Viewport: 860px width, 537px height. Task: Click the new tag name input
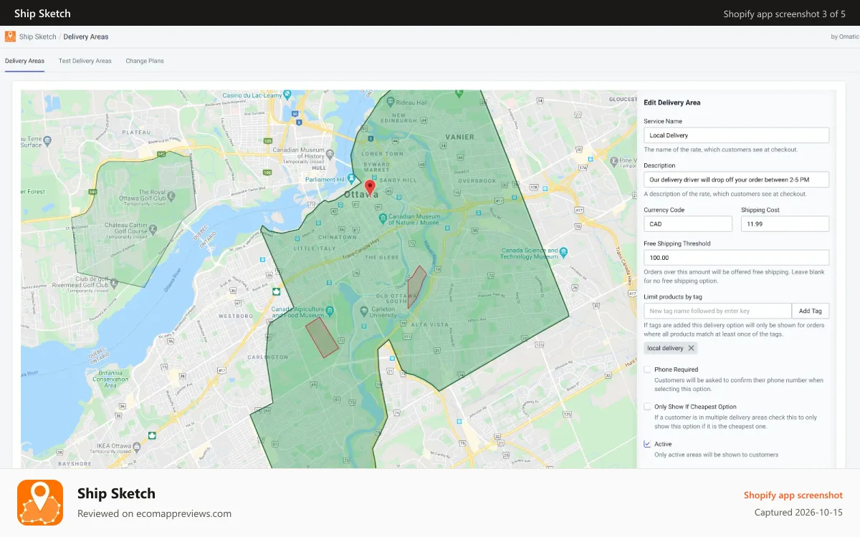717,311
